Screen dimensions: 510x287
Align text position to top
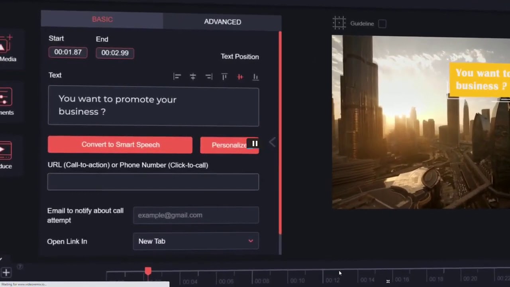[224, 77]
